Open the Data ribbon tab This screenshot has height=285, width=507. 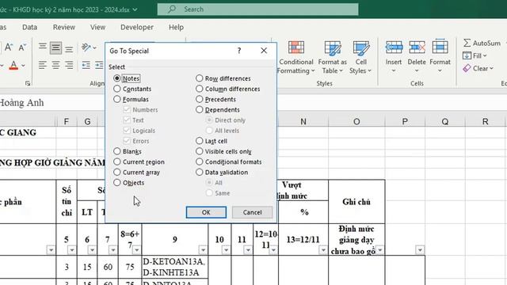pyautogui.click(x=29, y=27)
